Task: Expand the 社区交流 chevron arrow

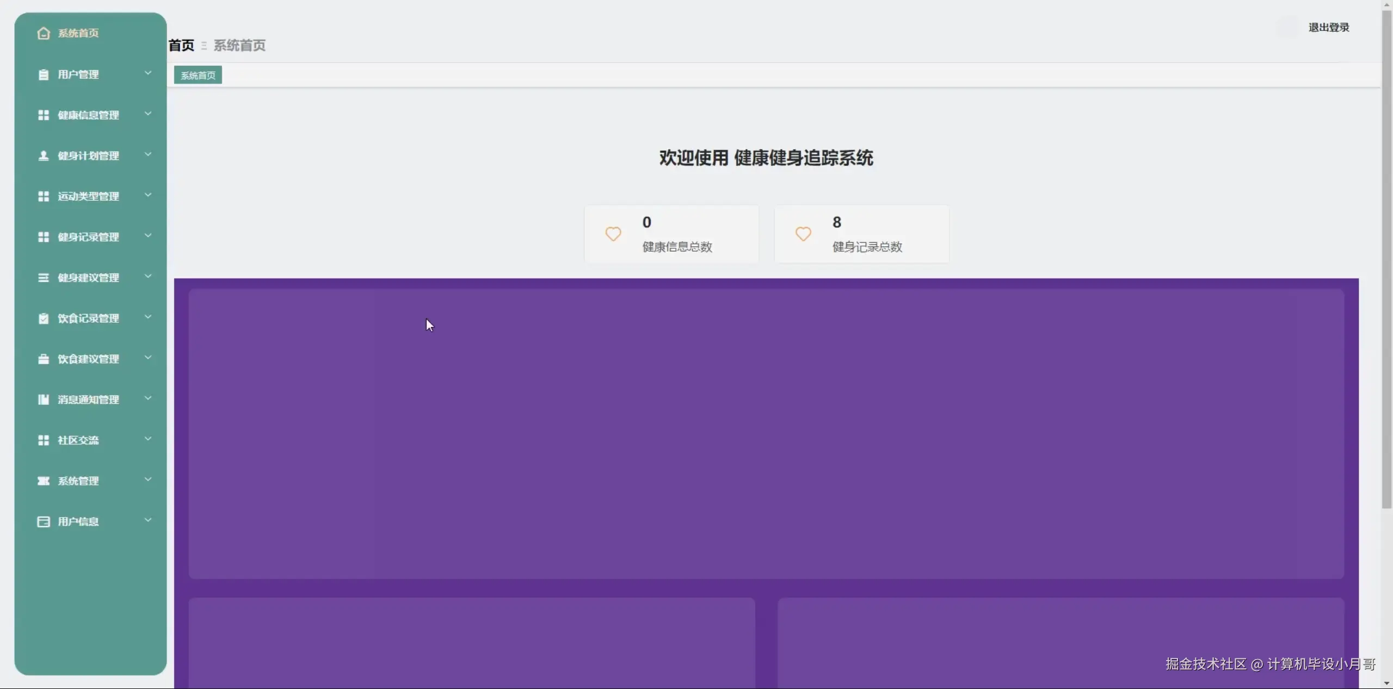Action: (147, 439)
